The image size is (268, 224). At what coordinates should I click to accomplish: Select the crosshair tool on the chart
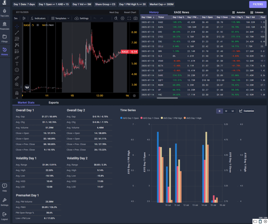pyautogui.click(x=17, y=26)
